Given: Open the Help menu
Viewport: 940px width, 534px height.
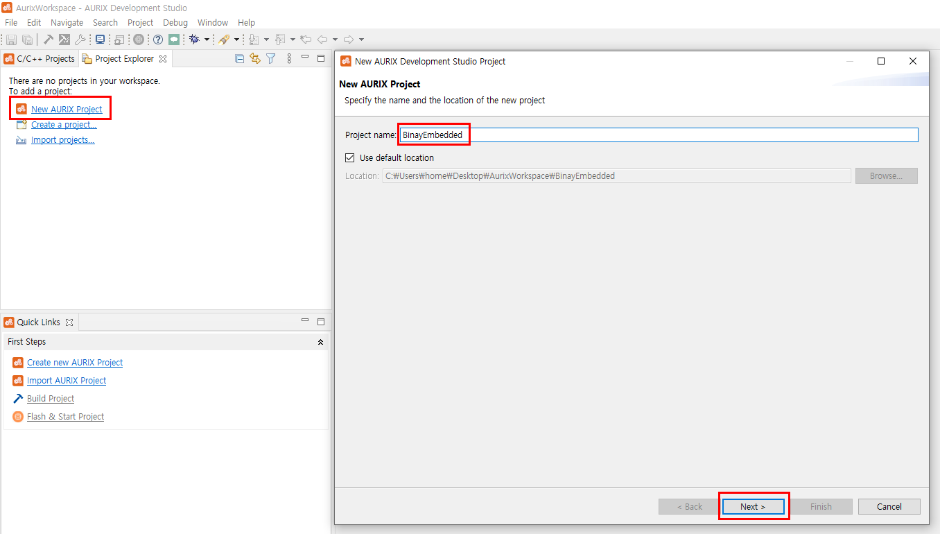Looking at the screenshot, I should tap(246, 22).
